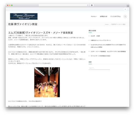Click breadcrumb text 佐藤 潤ヴァイオリン教室
The width and height of the screenshot is (135, 115).
point(118,24)
